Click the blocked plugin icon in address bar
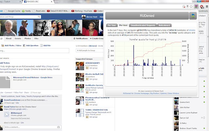Screen dimensions: 209x131 click(184, 7)
